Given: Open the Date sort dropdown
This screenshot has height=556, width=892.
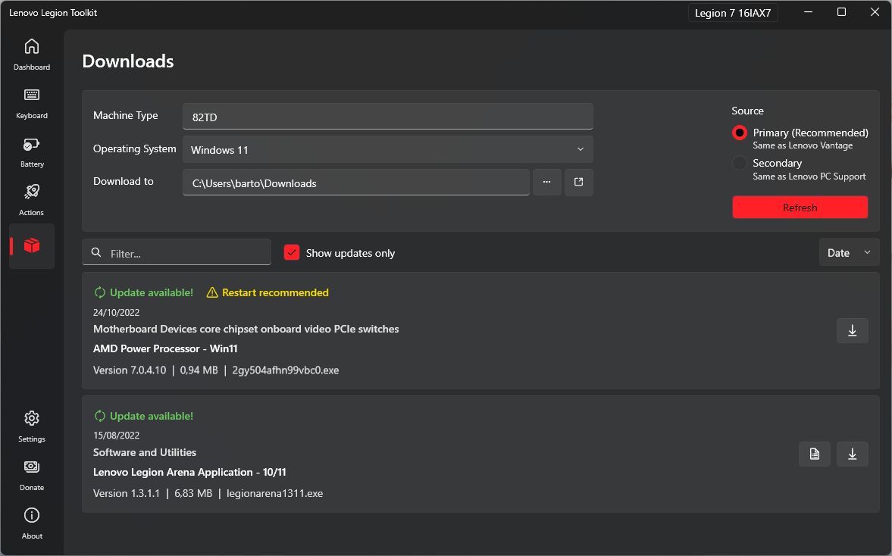Looking at the screenshot, I should (x=850, y=252).
